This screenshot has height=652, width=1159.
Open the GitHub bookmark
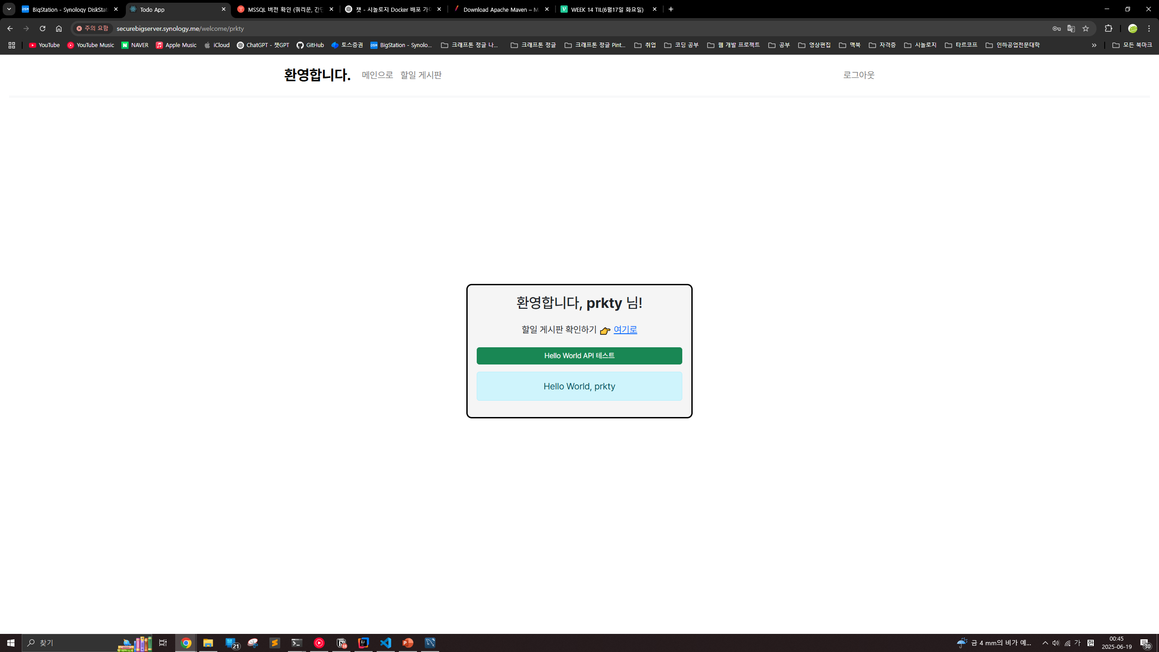[x=310, y=45]
